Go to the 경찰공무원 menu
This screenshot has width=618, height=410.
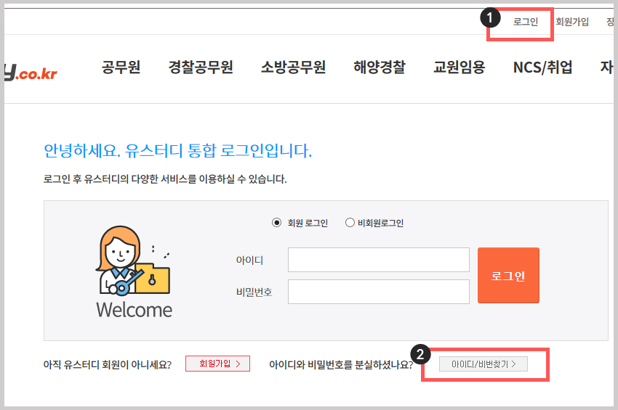(x=201, y=67)
